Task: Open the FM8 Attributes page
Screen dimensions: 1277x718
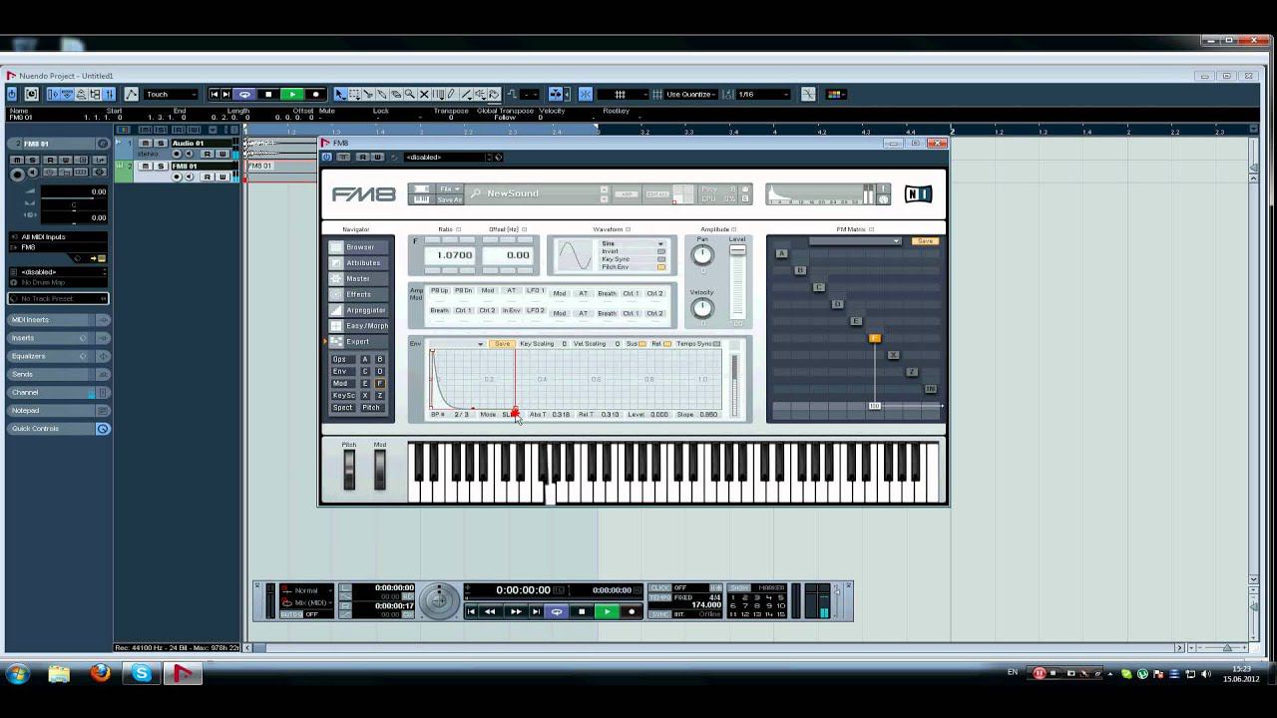Action: pyautogui.click(x=359, y=263)
